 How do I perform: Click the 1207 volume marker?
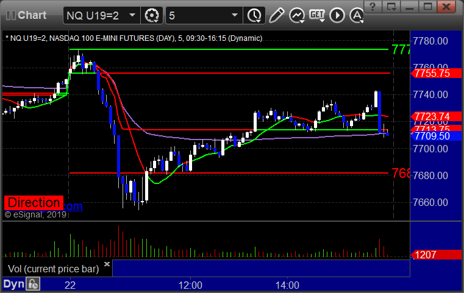tap(436, 255)
